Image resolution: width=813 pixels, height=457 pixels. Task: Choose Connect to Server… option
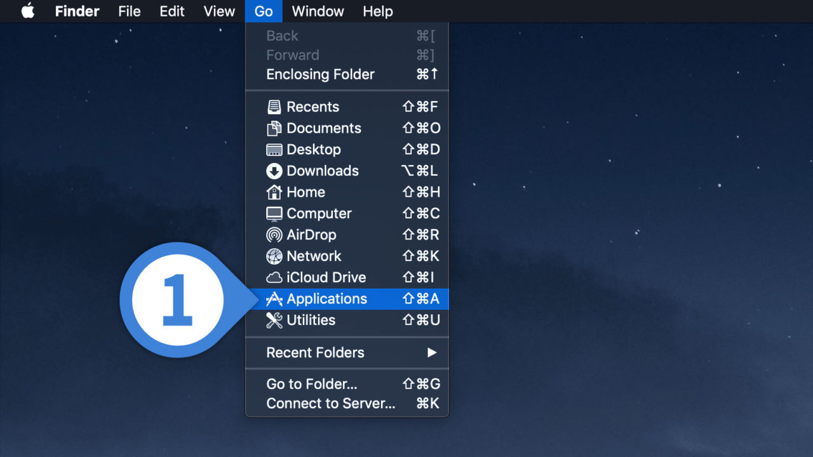(x=347, y=404)
